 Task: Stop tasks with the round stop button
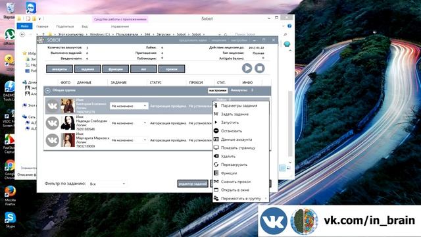click(x=259, y=68)
